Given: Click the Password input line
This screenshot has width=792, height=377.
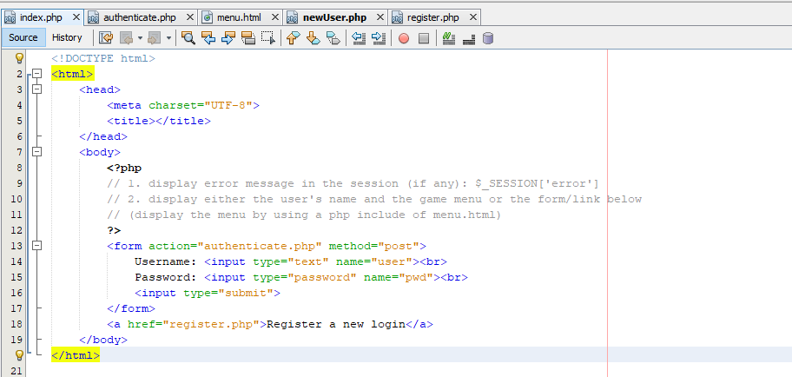Looking at the screenshot, I should pos(301,278).
